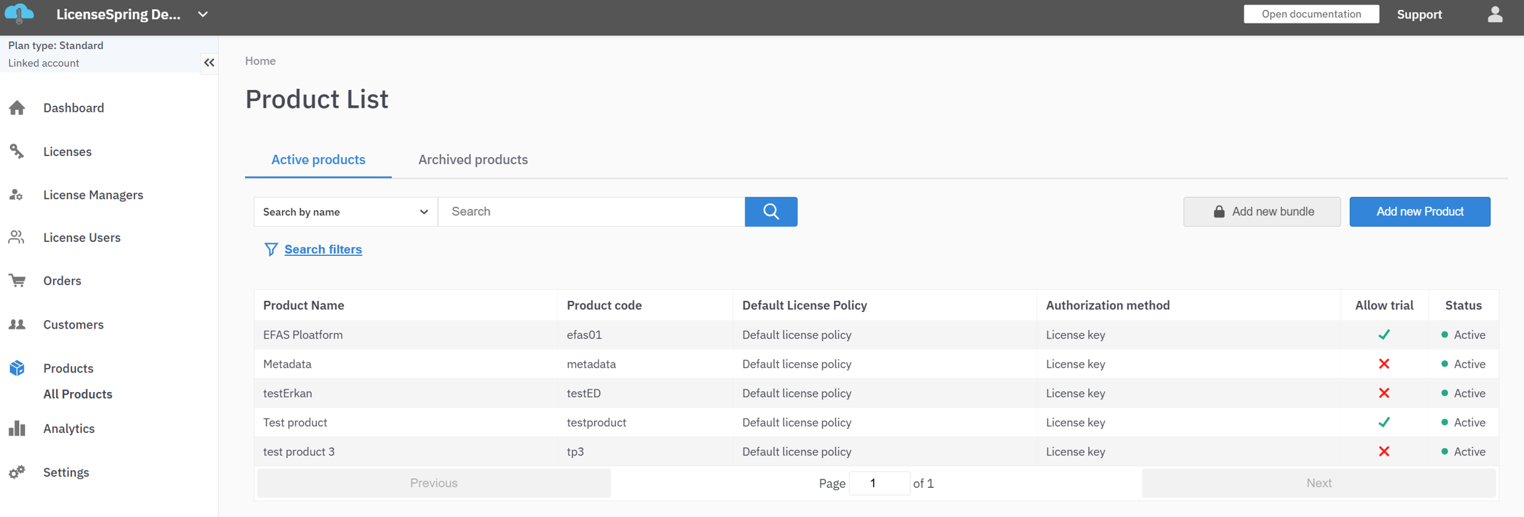The height and width of the screenshot is (517, 1524).
Task: Click the Dashboard home icon
Action: click(x=17, y=108)
